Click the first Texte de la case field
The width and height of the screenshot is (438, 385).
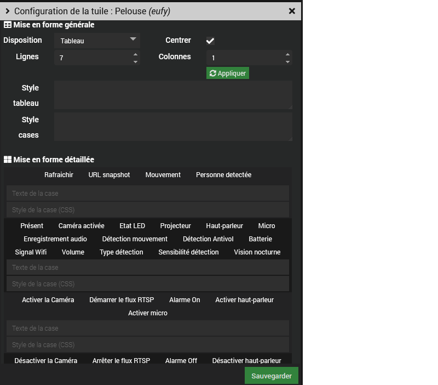[148, 194]
